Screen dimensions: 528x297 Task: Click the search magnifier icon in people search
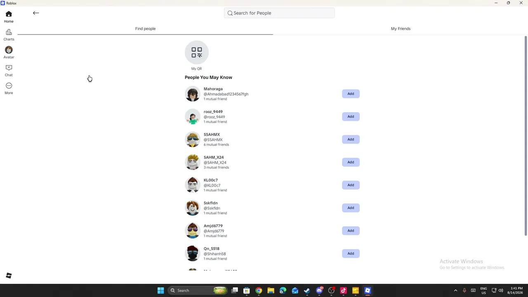coord(230,13)
